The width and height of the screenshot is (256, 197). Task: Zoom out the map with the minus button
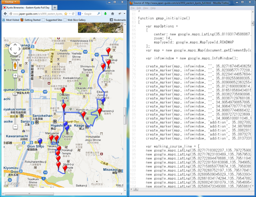pyautogui.click(x=15, y=127)
